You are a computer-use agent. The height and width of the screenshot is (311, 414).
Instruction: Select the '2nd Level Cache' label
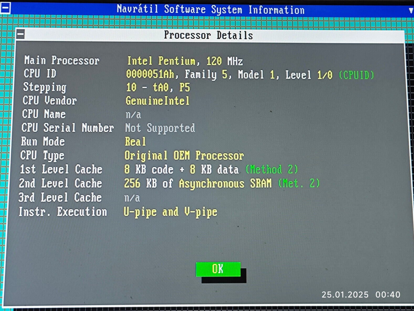pos(60,183)
